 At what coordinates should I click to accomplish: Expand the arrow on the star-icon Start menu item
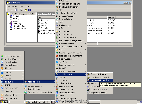point(23,76)
